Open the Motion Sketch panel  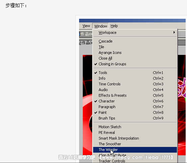(135, 127)
